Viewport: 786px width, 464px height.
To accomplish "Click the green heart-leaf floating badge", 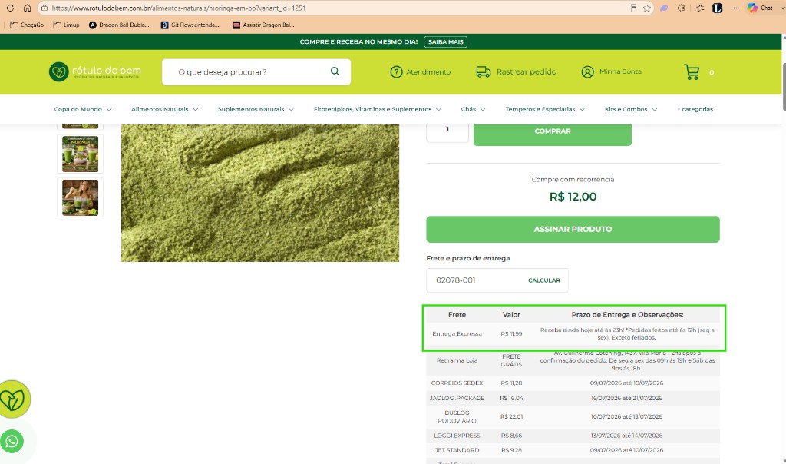I will point(14,399).
